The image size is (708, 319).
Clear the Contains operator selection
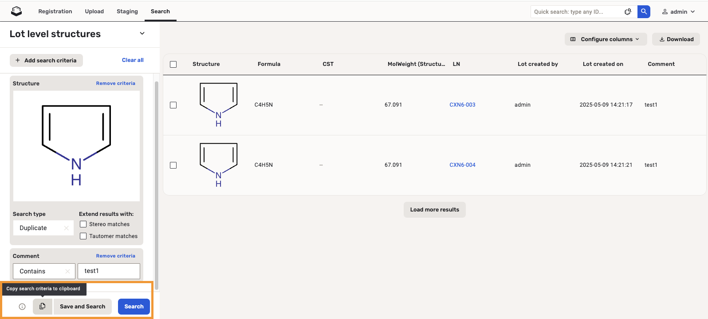click(67, 271)
